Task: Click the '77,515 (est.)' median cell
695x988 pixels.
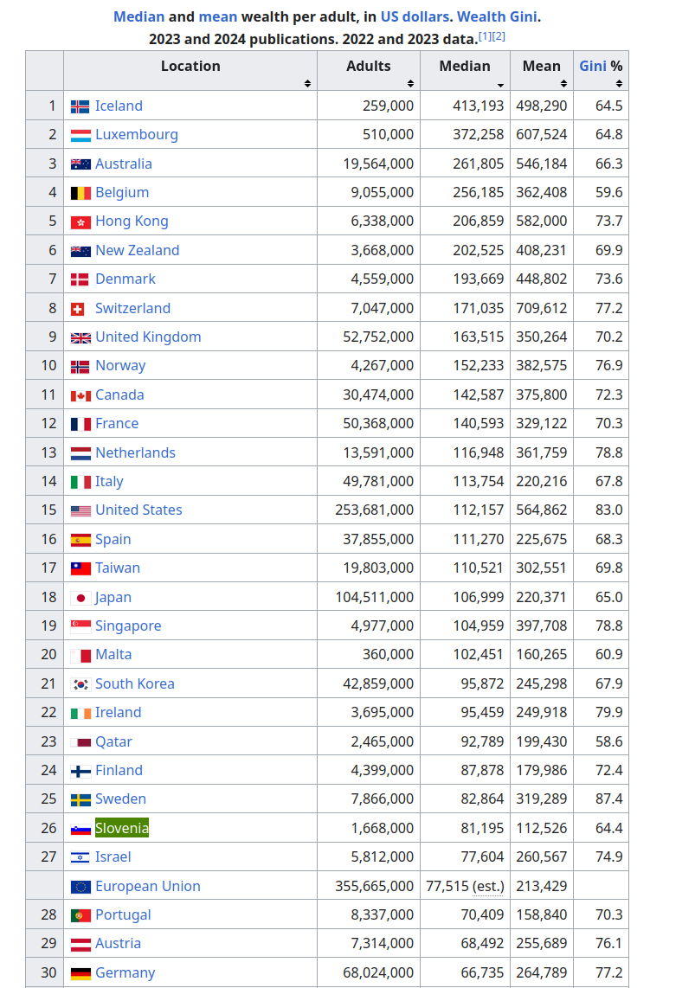Action: (465, 886)
